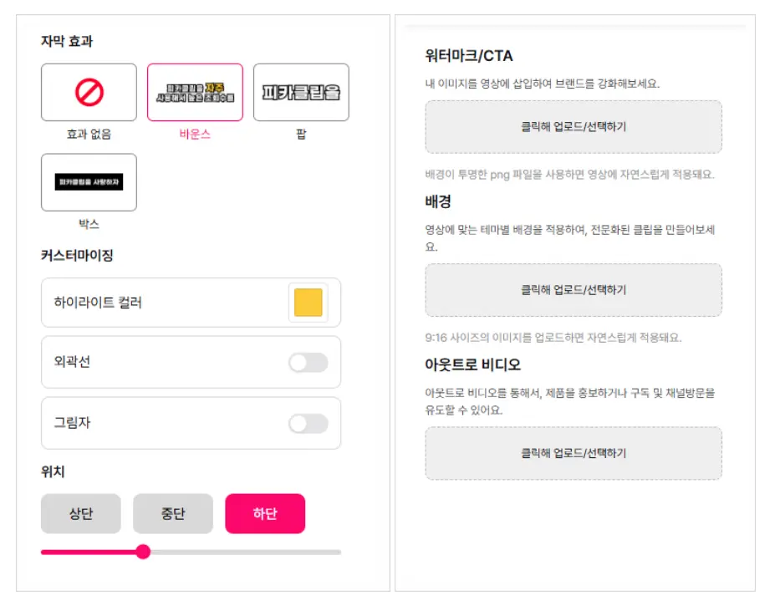Click the gray part of position slider track
775x611 pixels.
[x=251, y=552]
